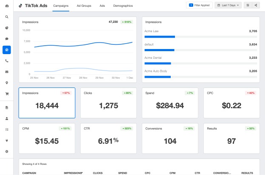Click the Filter Applied button

click(199, 5)
